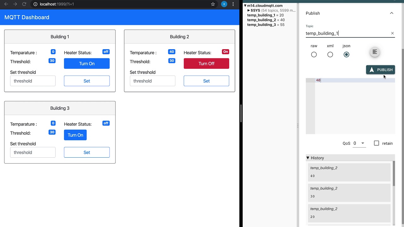Click the Topic input field
The height and width of the screenshot is (227, 404).
347,33
